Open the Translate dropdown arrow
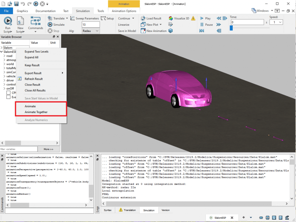Image resolution: width=296 pixels, height=222 pixels. coord(67,18)
